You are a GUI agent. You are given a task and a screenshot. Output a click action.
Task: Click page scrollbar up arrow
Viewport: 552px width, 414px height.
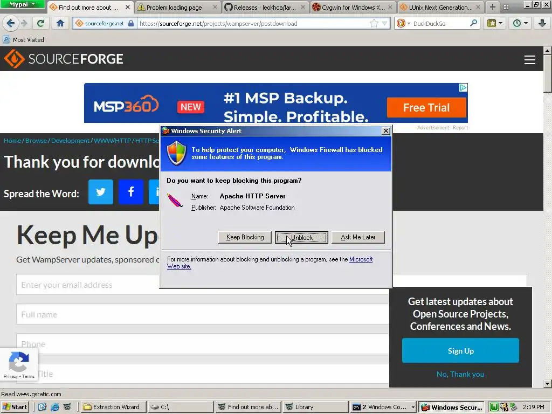pyautogui.click(x=547, y=51)
